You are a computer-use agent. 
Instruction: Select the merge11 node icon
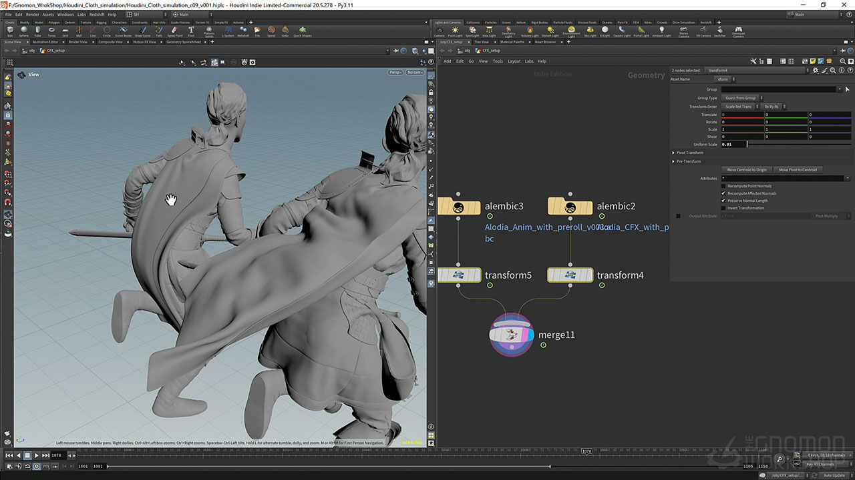511,335
